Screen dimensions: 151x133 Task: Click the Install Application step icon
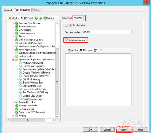pos(17,49)
